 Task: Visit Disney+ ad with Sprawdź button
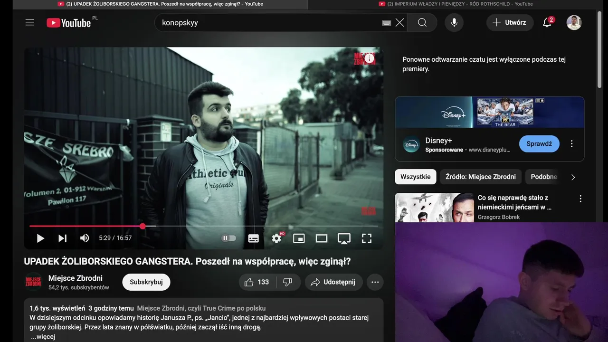coord(539,144)
